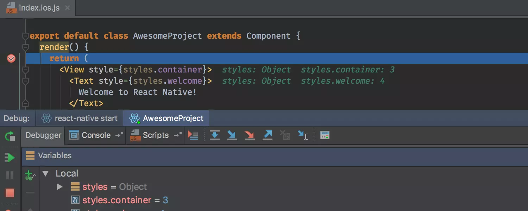Click the red Force Step Into arrow
Image resolution: width=528 pixels, height=211 pixels.
pos(250,135)
